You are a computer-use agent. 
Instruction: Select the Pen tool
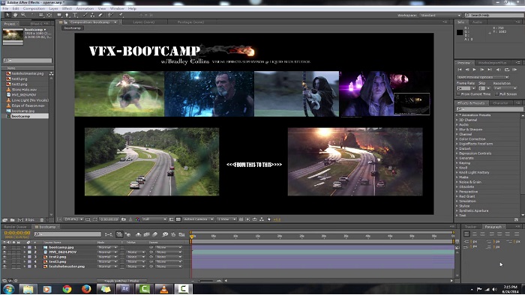click(67, 15)
